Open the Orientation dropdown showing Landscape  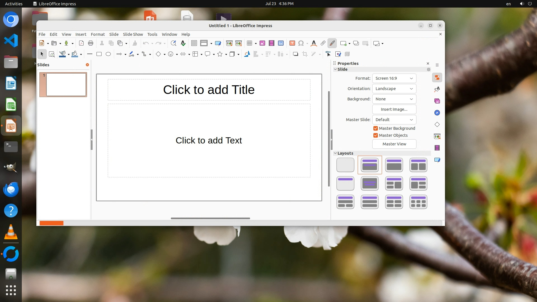click(x=394, y=89)
